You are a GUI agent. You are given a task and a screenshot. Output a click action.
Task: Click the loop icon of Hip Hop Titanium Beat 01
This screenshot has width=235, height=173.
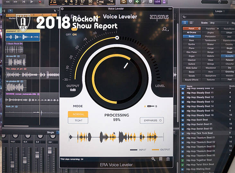tap(183, 138)
